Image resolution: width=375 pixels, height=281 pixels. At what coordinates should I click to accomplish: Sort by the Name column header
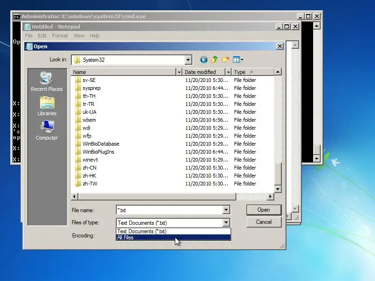click(123, 72)
